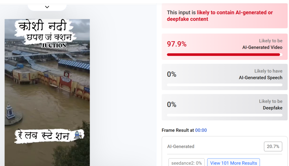Click the AI-Generated Speech progress bar
This screenshot has height=166, width=289.
coord(224,85)
